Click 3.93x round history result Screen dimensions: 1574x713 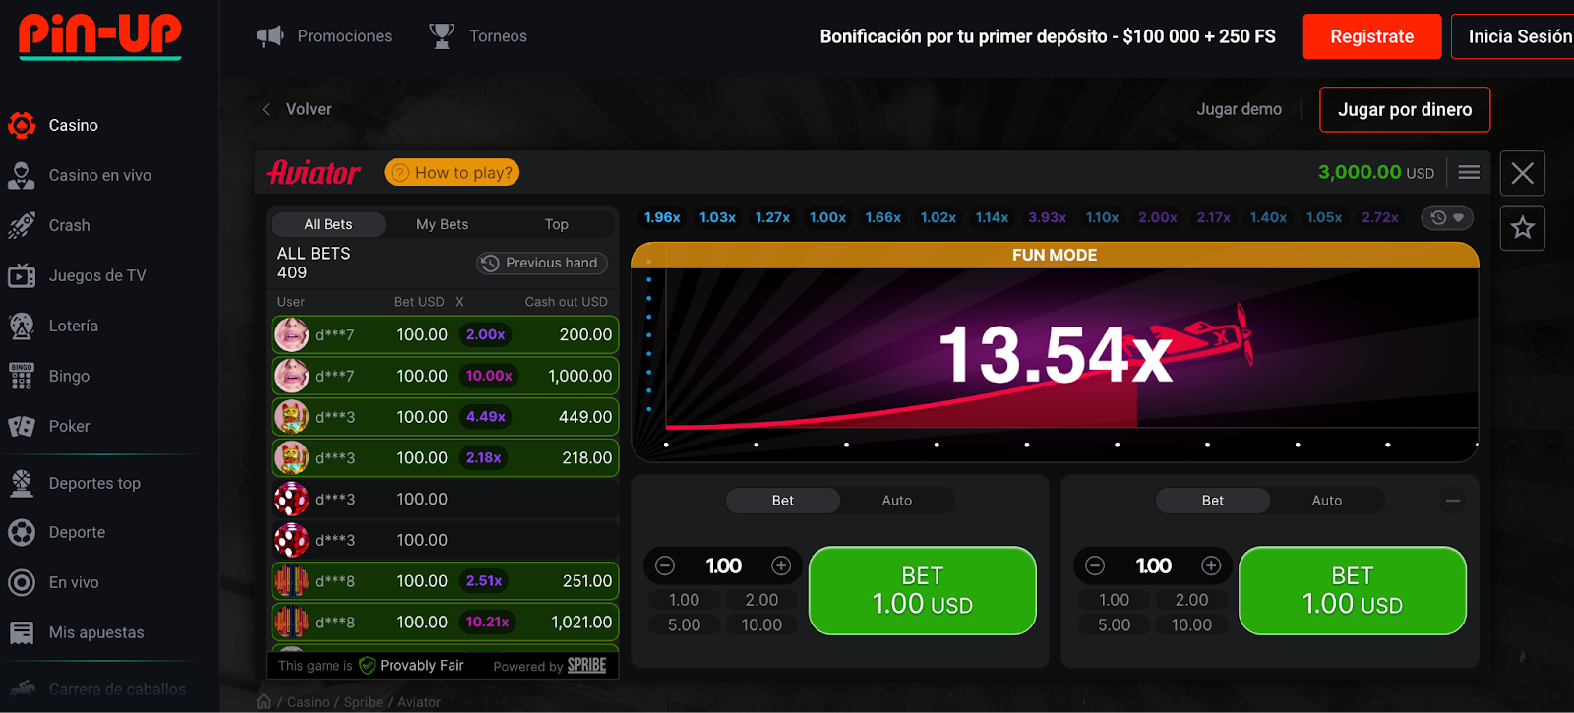1048,217
